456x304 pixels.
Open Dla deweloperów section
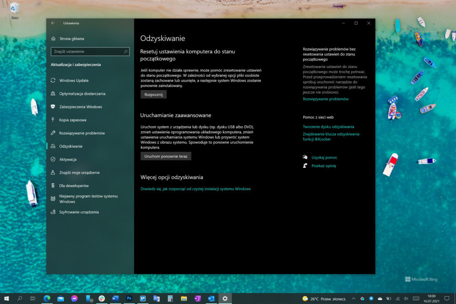[x=74, y=185]
